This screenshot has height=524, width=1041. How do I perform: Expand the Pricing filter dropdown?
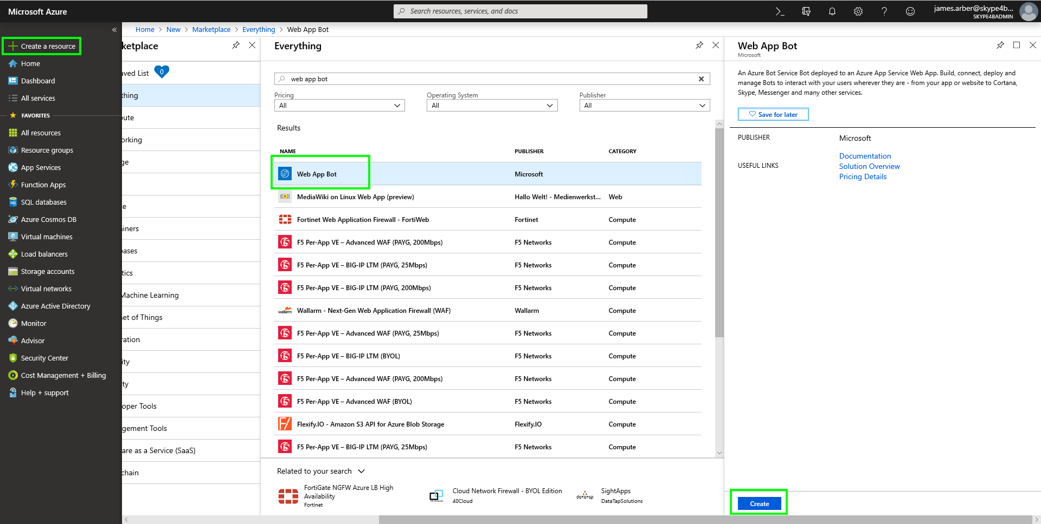click(339, 106)
